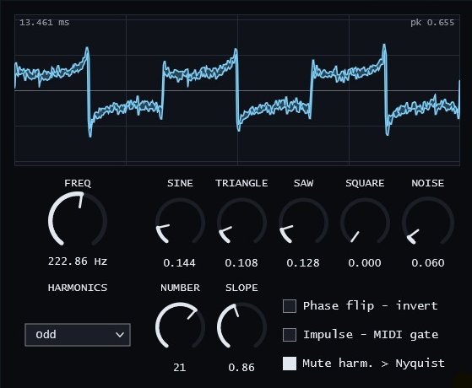Click the 0.060 noise value

click(x=428, y=263)
